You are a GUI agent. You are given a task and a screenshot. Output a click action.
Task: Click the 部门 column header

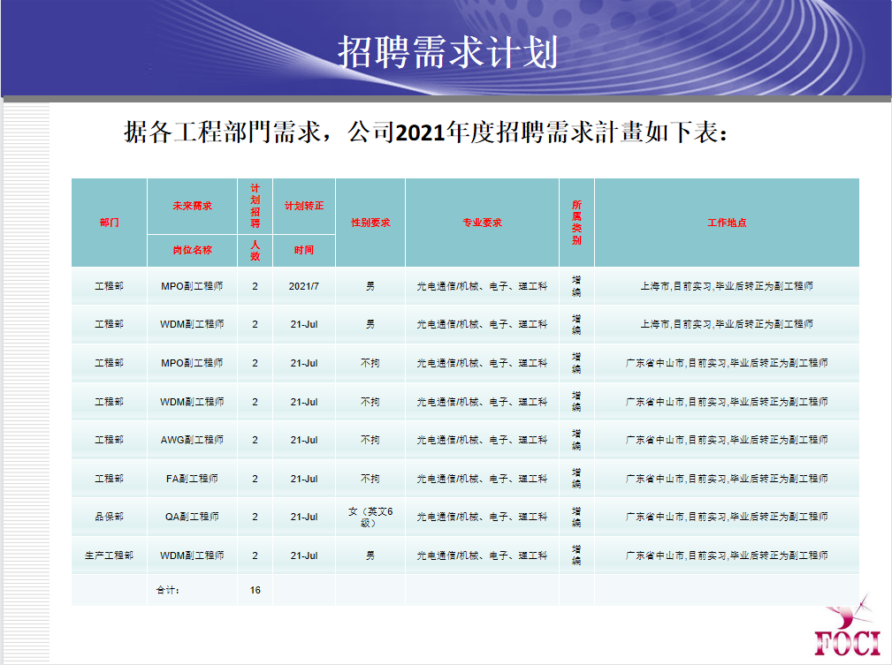pyautogui.click(x=109, y=223)
